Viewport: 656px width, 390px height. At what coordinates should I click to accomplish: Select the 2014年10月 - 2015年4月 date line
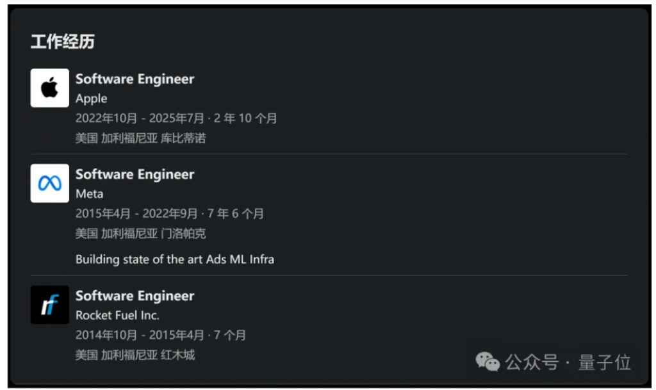pyautogui.click(x=140, y=335)
